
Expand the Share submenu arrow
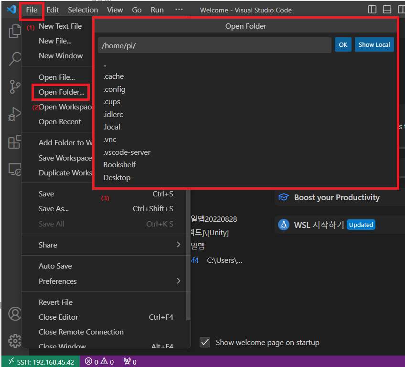tap(178, 245)
